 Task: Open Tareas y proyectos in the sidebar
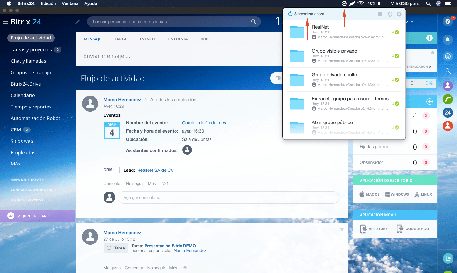(x=31, y=50)
